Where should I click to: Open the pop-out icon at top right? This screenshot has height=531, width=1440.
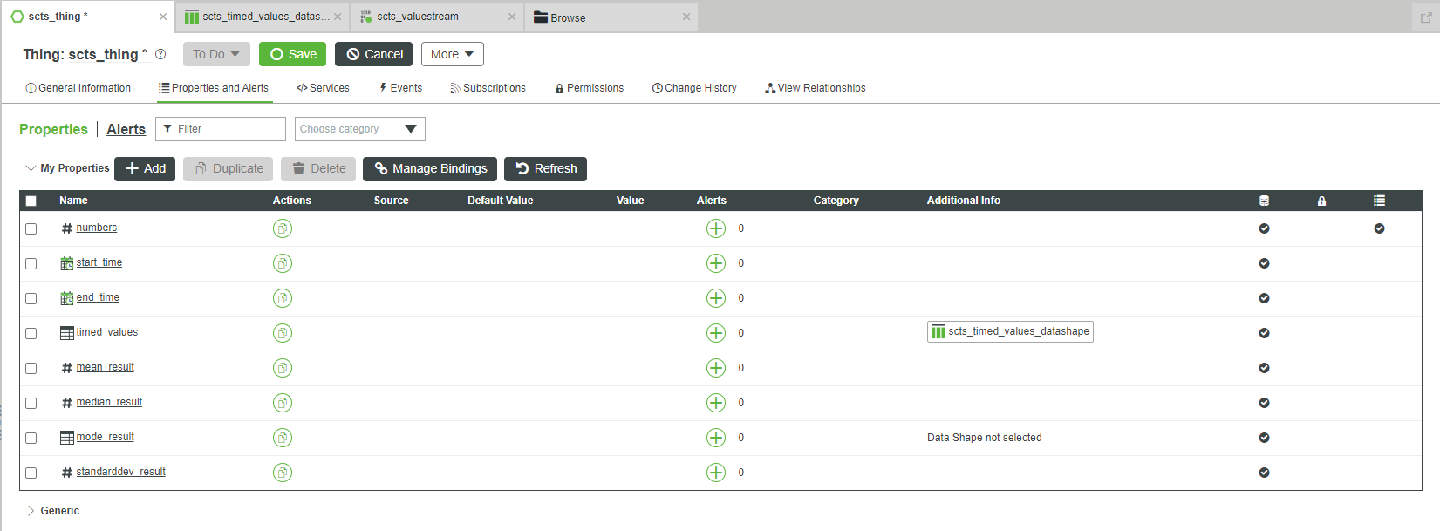[x=1426, y=17]
